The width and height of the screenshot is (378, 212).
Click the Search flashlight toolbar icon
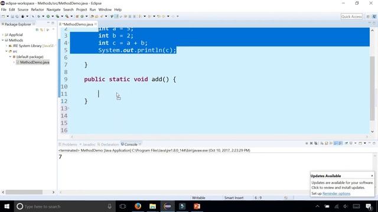tap(102, 16)
